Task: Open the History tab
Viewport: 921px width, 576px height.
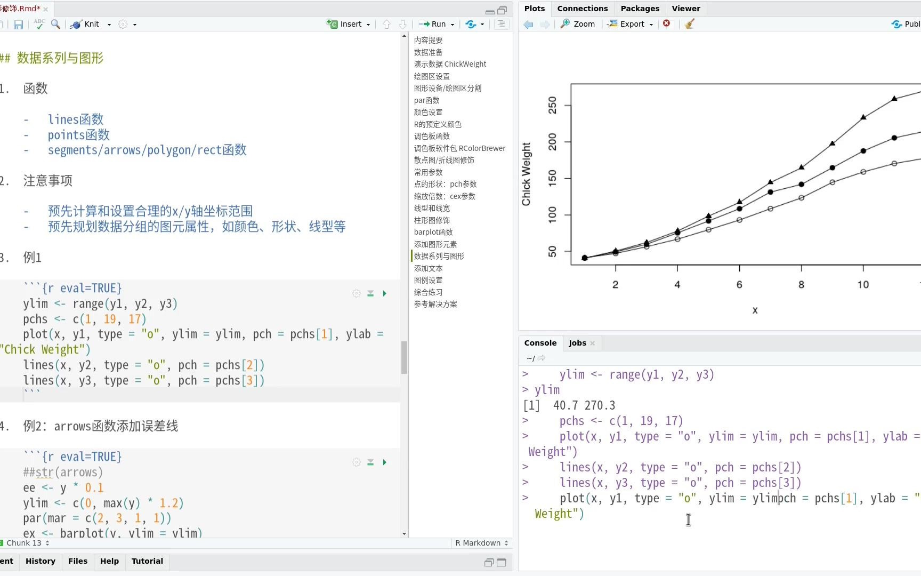Action: (41, 561)
